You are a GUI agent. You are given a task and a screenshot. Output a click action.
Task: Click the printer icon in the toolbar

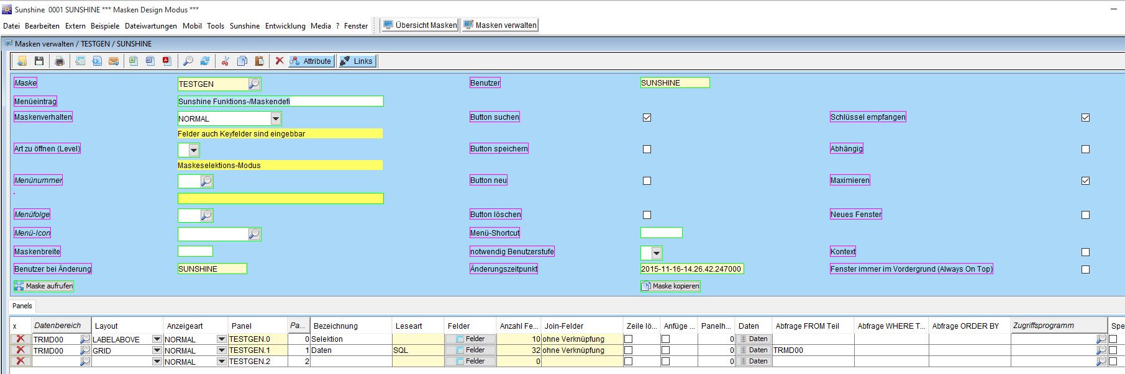60,61
